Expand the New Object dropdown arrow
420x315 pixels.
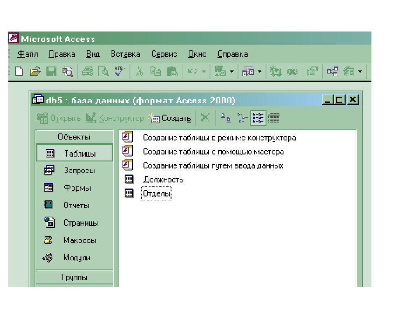click(x=360, y=71)
